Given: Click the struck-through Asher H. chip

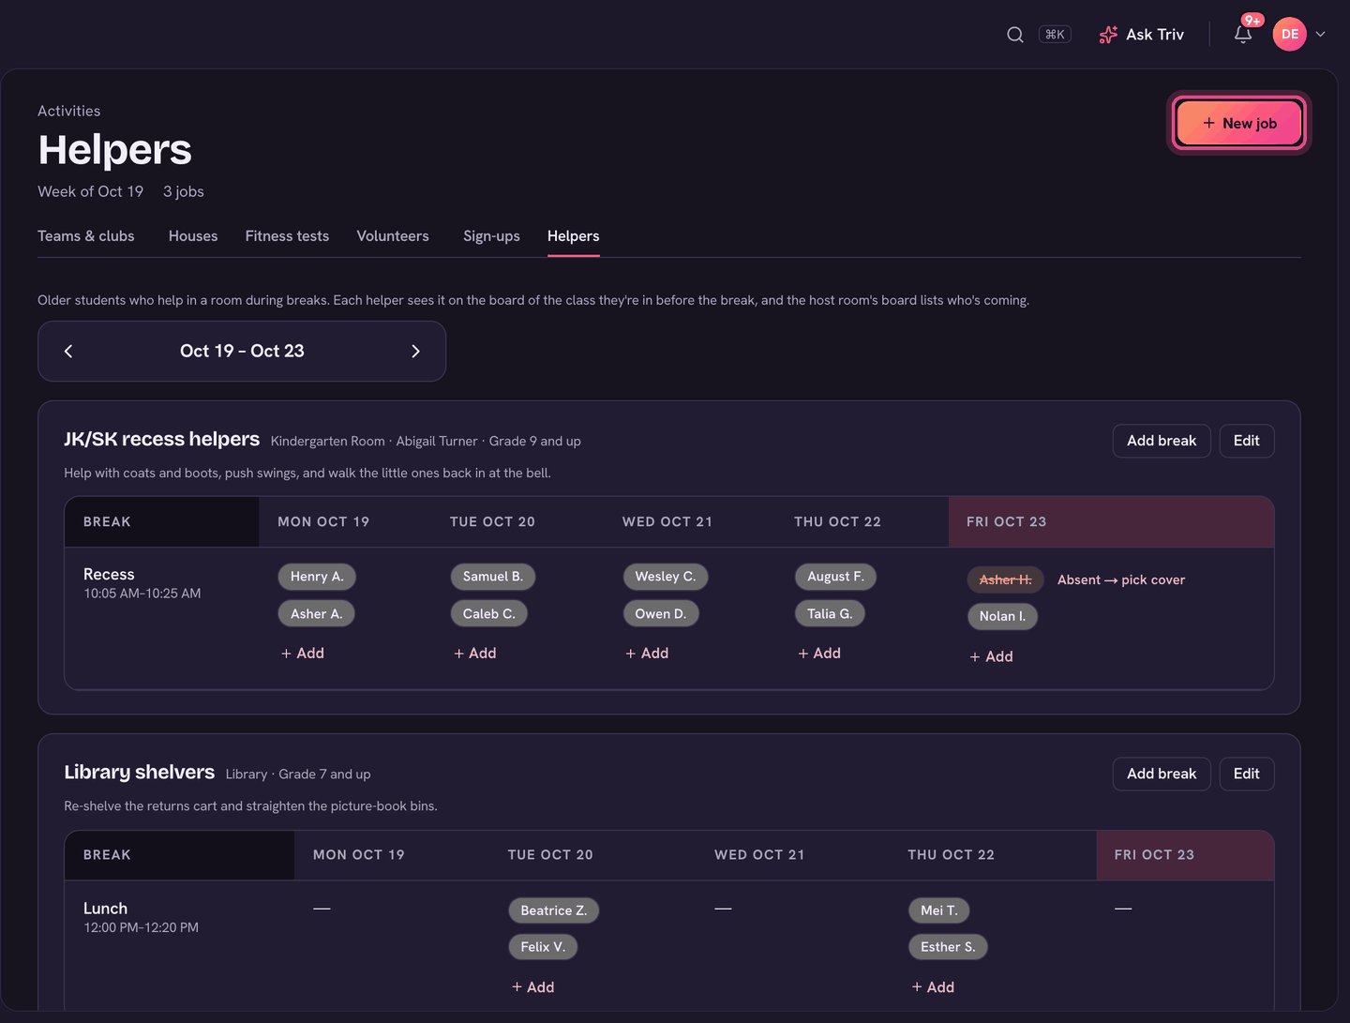Looking at the screenshot, I should coord(1005,579).
